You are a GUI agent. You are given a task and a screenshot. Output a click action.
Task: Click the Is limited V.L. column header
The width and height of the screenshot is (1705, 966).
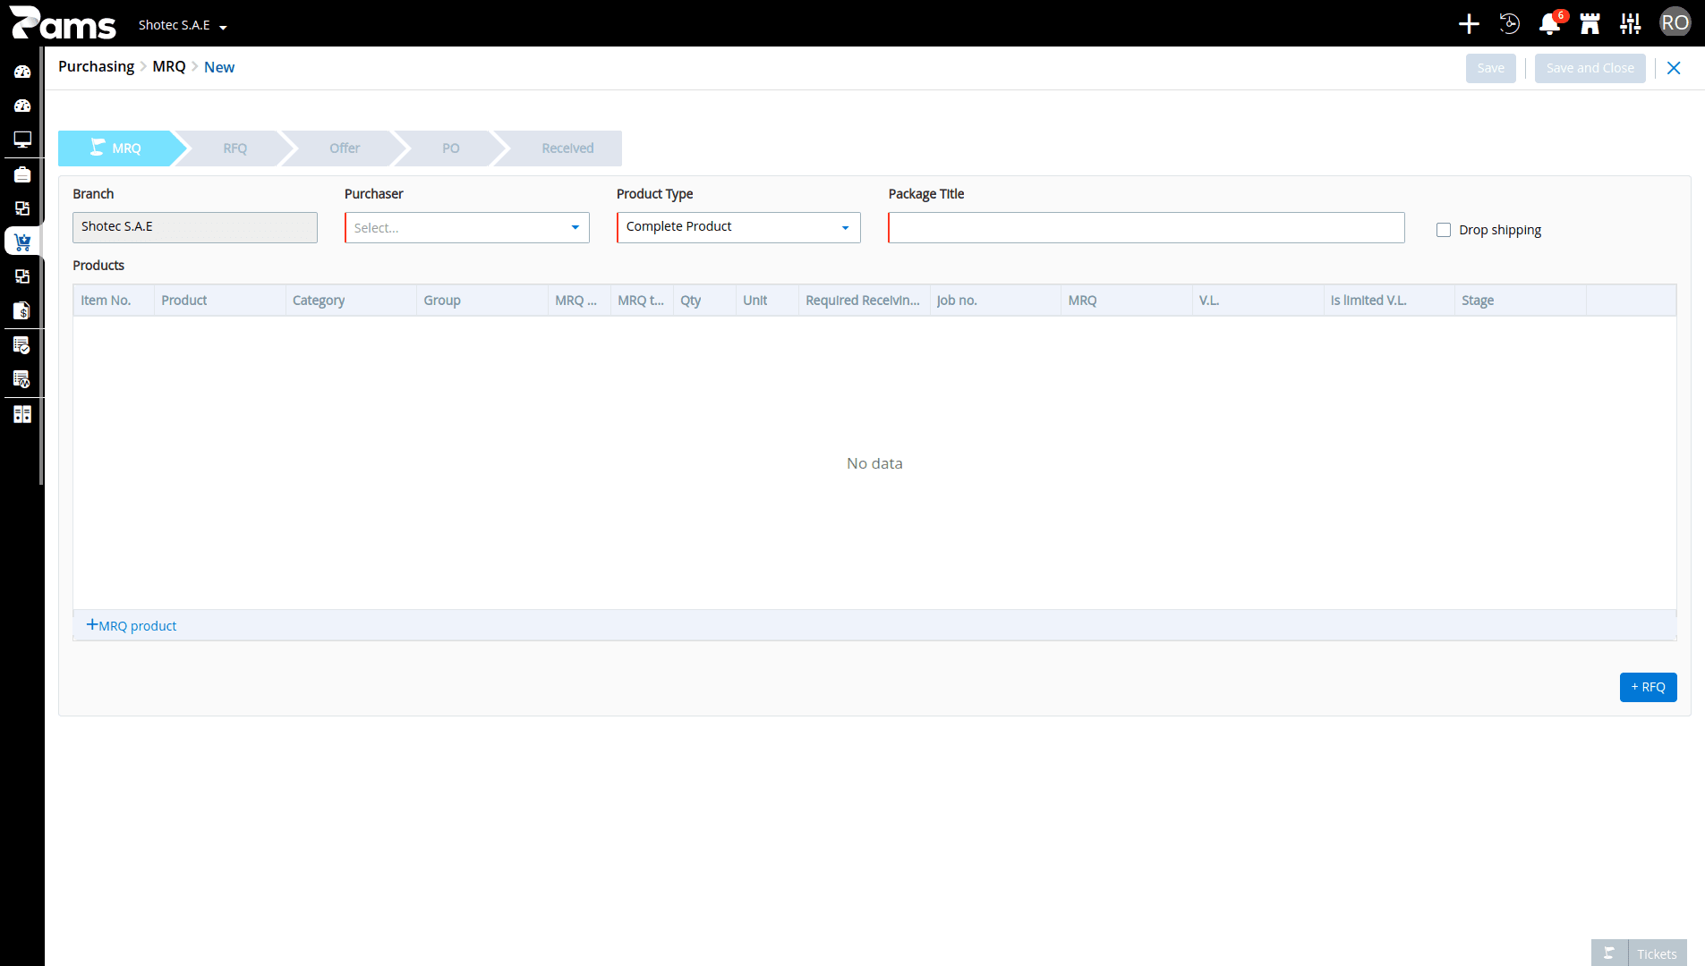[x=1389, y=301]
